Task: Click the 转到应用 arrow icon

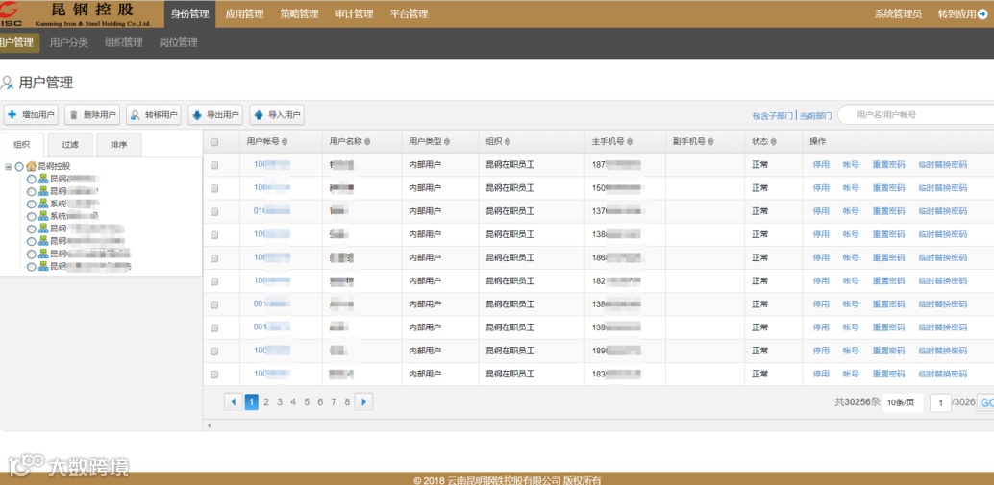Action: pos(982,14)
